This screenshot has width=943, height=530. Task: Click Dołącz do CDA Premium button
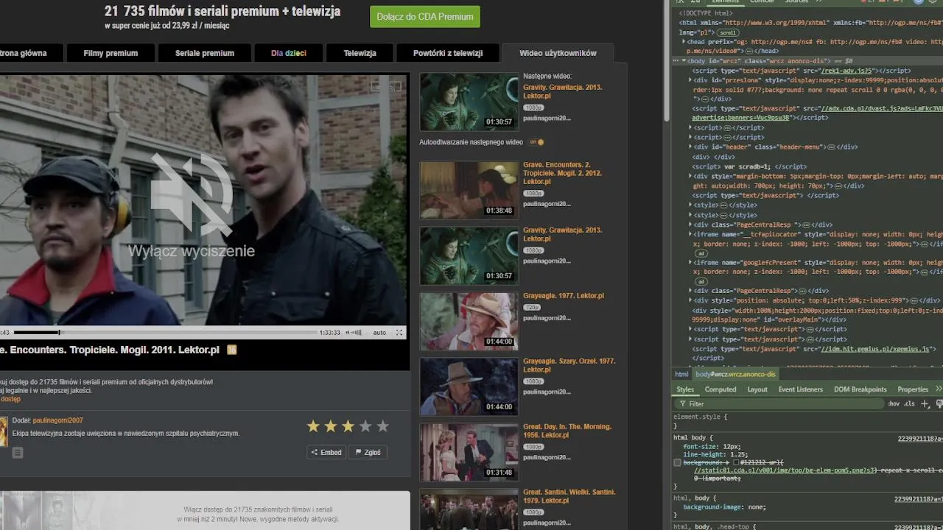(x=425, y=16)
